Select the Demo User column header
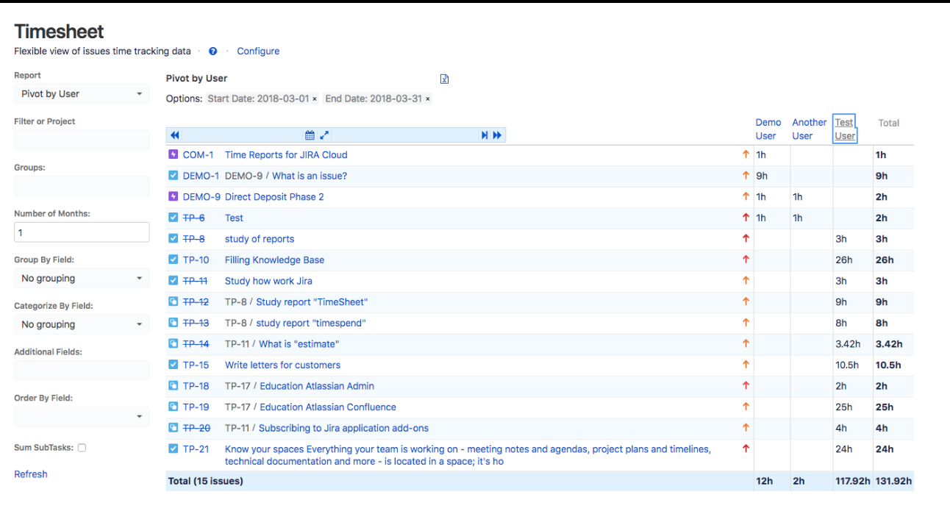 (768, 129)
